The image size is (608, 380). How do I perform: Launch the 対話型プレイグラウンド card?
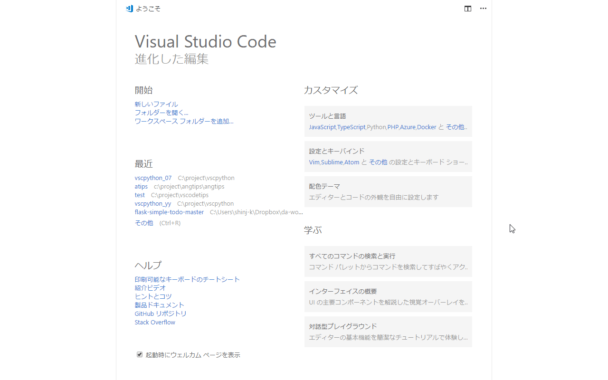point(388,332)
